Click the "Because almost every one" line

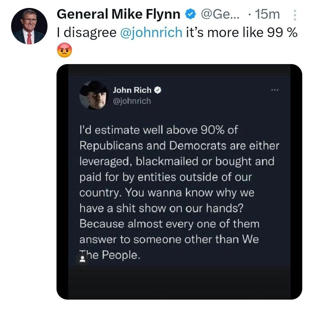pyautogui.click(x=169, y=224)
